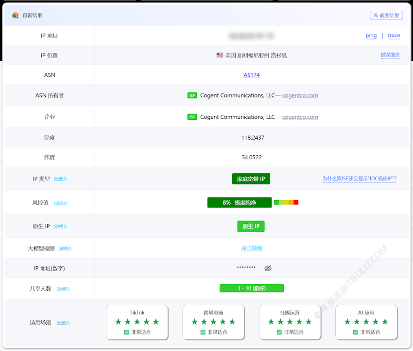This screenshot has width=413, height=351.
Task: Click the star rating row under AI 应用
Action: point(366,322)
